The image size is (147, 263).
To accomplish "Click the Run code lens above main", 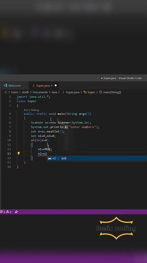I will pos(26,110).
